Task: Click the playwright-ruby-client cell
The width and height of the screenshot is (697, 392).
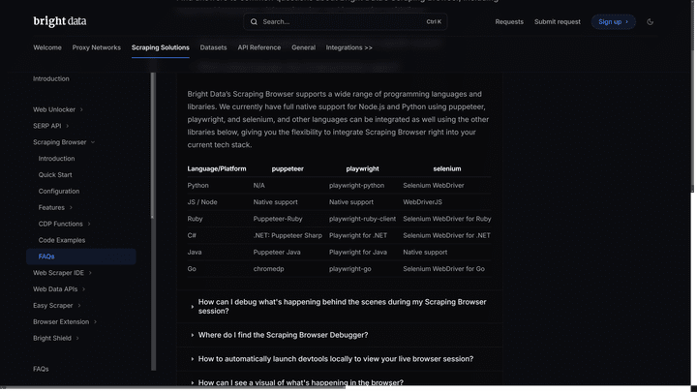Action: [x=362, y=219]
